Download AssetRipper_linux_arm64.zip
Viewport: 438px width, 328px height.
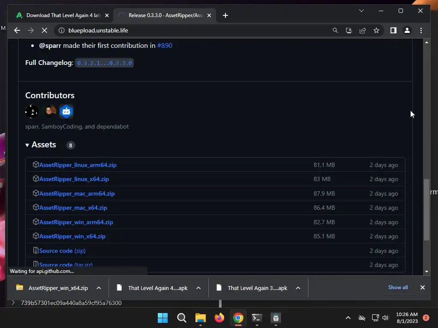click(78, 165)
